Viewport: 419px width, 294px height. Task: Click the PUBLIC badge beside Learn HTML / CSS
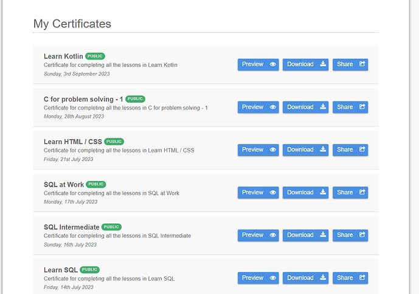pos(114,142)
